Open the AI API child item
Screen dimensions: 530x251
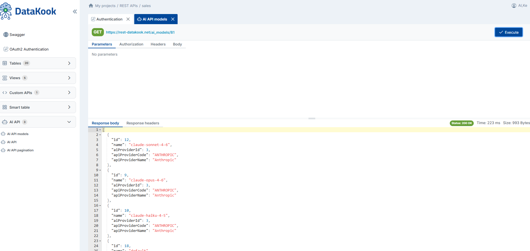click(12, 142)
